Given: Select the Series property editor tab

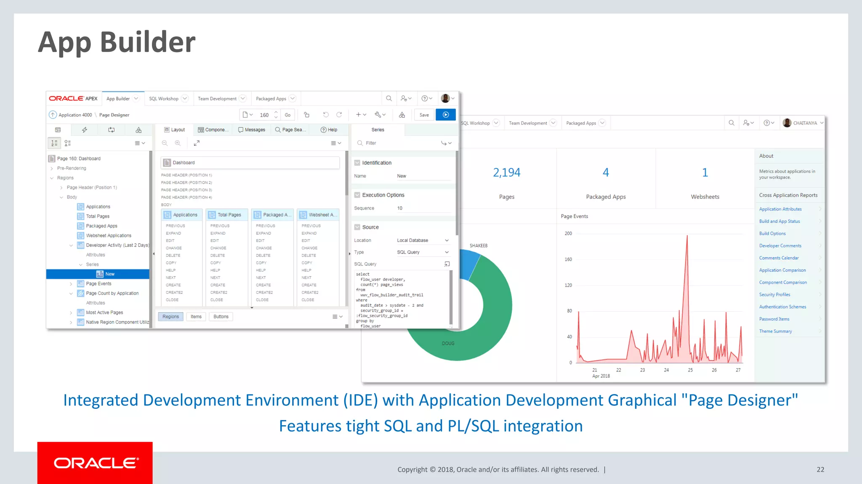Looking at the screenshot, I should point(378,130).
